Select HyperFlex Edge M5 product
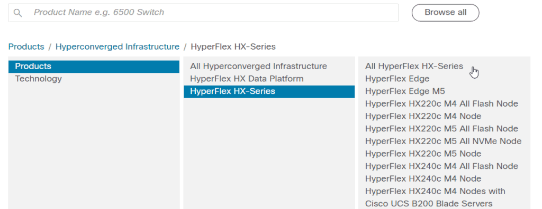The image size is (542, 209). [x=405, y=91]
